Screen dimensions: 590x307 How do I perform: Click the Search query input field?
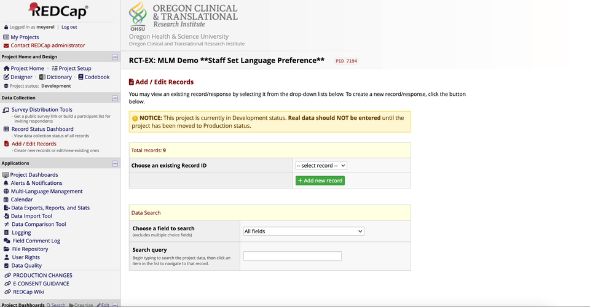(293, 256)
